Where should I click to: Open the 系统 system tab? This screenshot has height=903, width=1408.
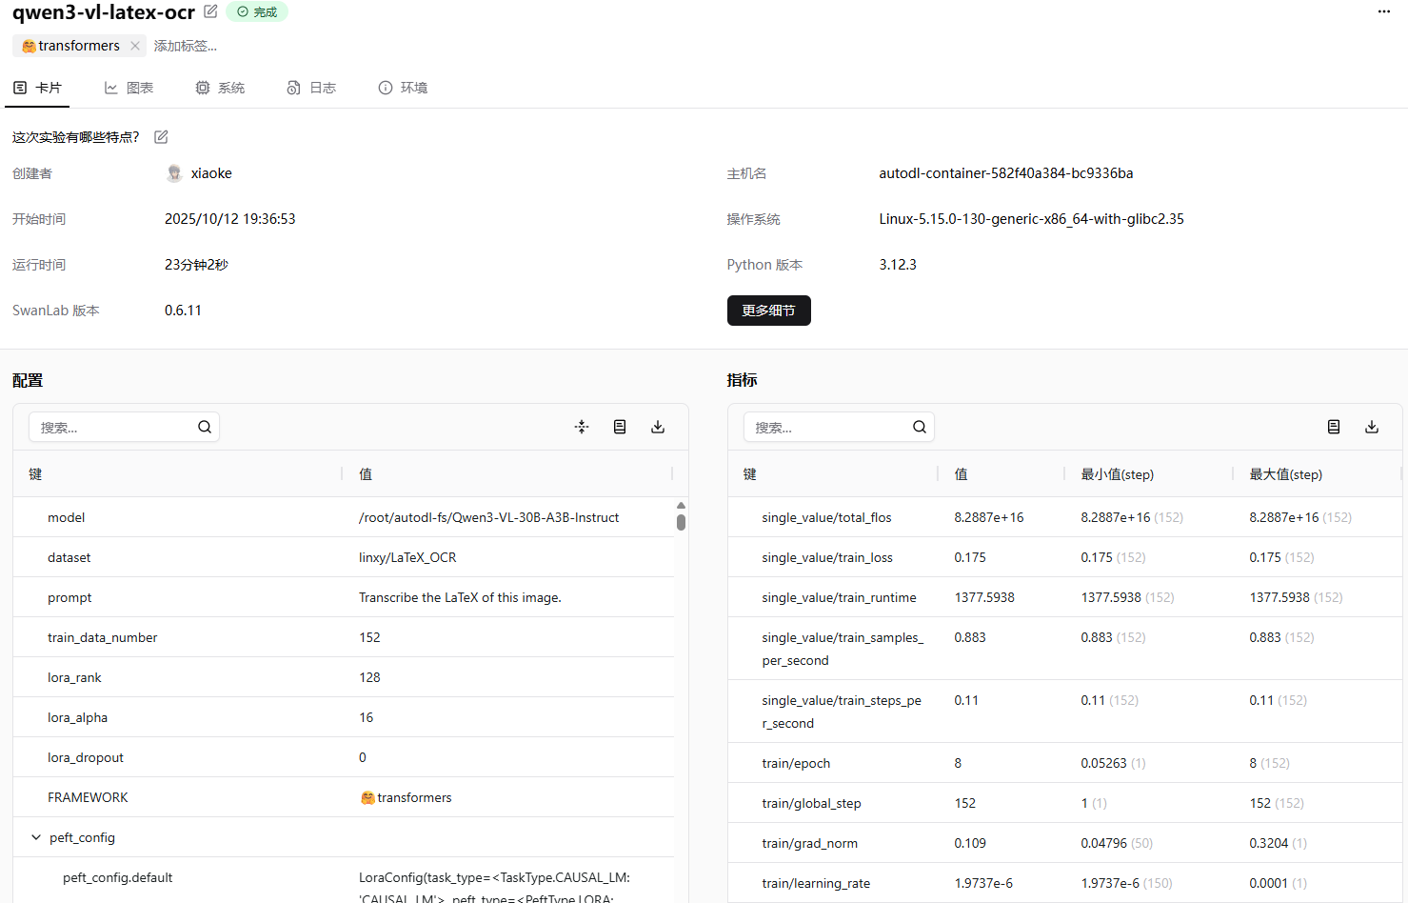pyautogui.click(x=220, y=88)
